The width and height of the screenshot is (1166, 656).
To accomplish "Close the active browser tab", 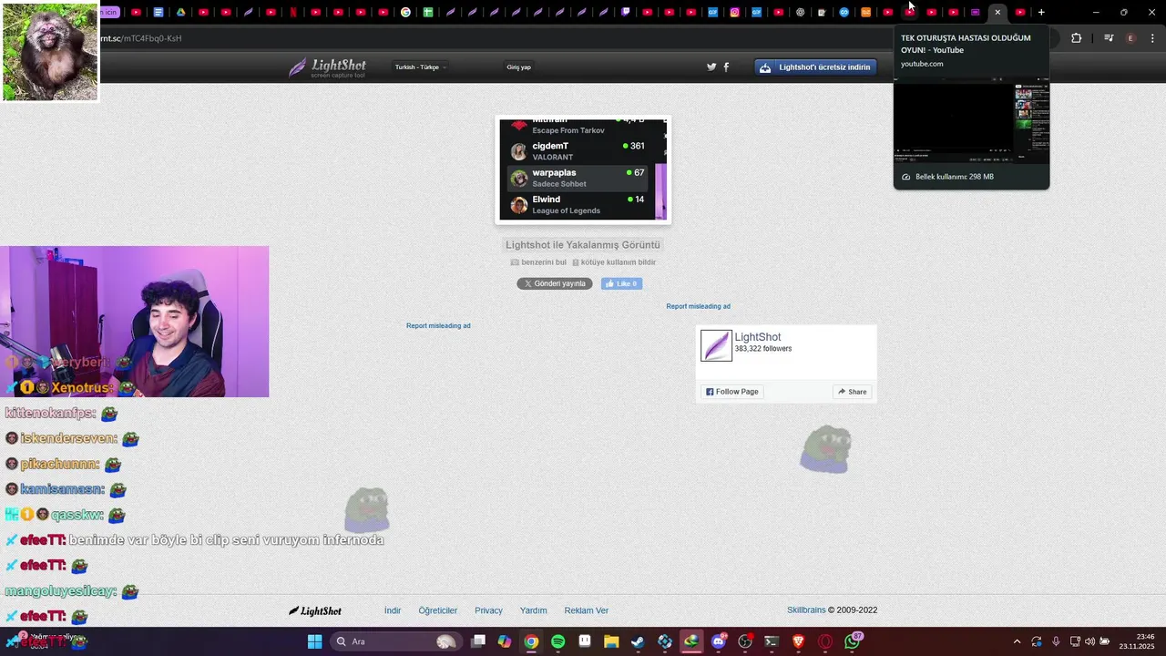I will tap(997, 12).
